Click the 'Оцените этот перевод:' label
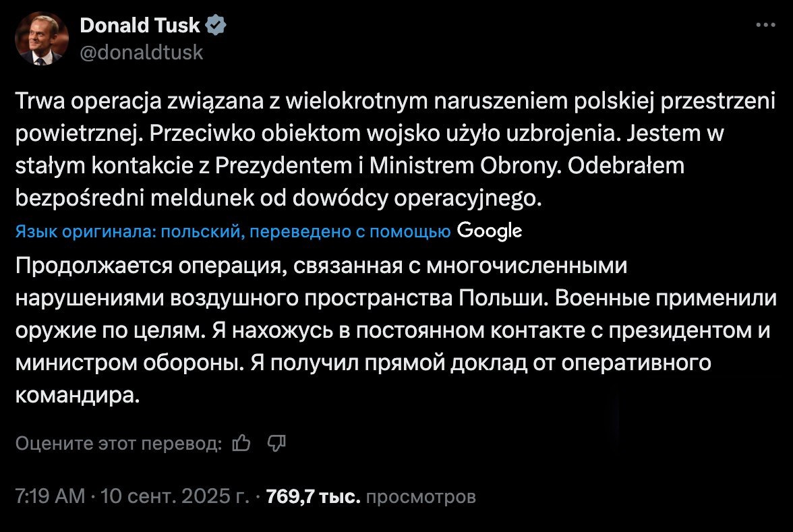The height and width of the screenshot is (532, 793). 119,444
